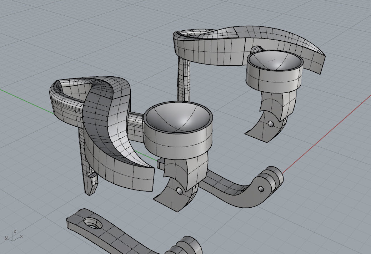
Task: Select the horizontal rod joining front cup
Action: click(x=136, y=128)
